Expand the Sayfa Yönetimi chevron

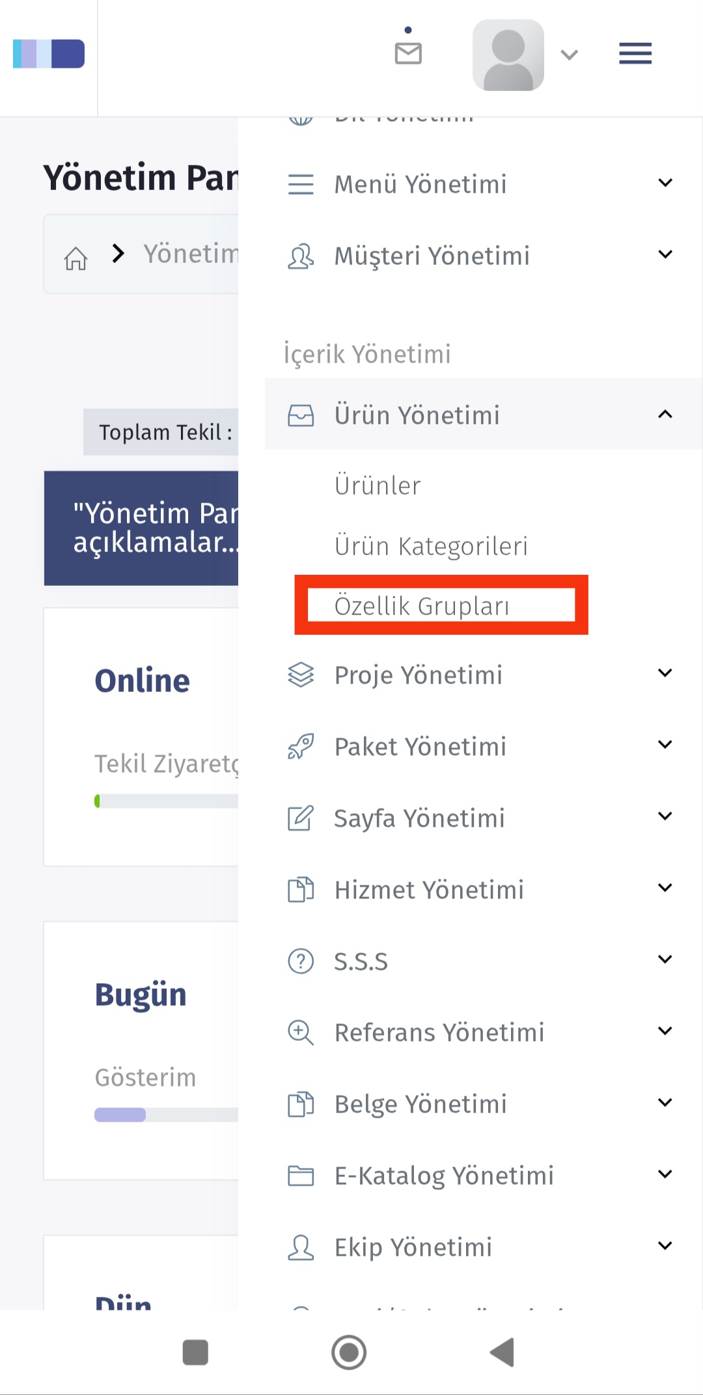click(x=665, y=816)
